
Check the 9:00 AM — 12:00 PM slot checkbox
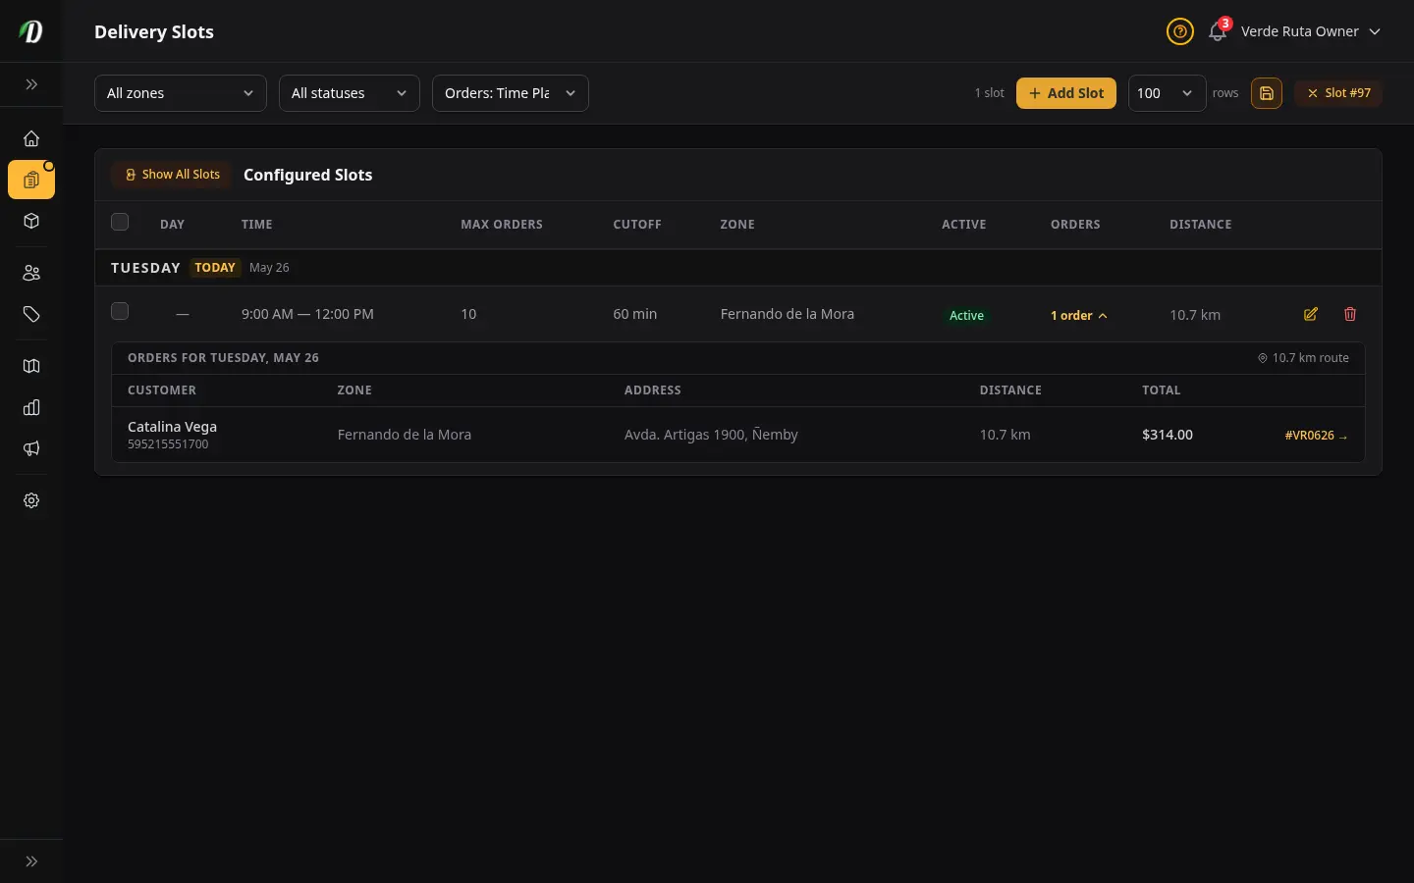(120, 311)
